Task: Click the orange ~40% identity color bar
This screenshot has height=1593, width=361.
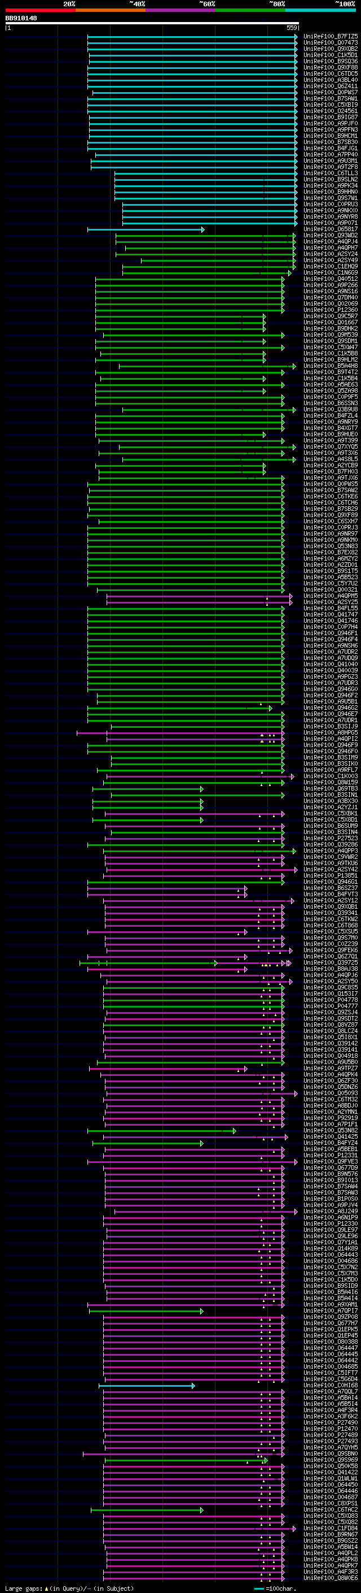Action: click(x=110, y=11)
